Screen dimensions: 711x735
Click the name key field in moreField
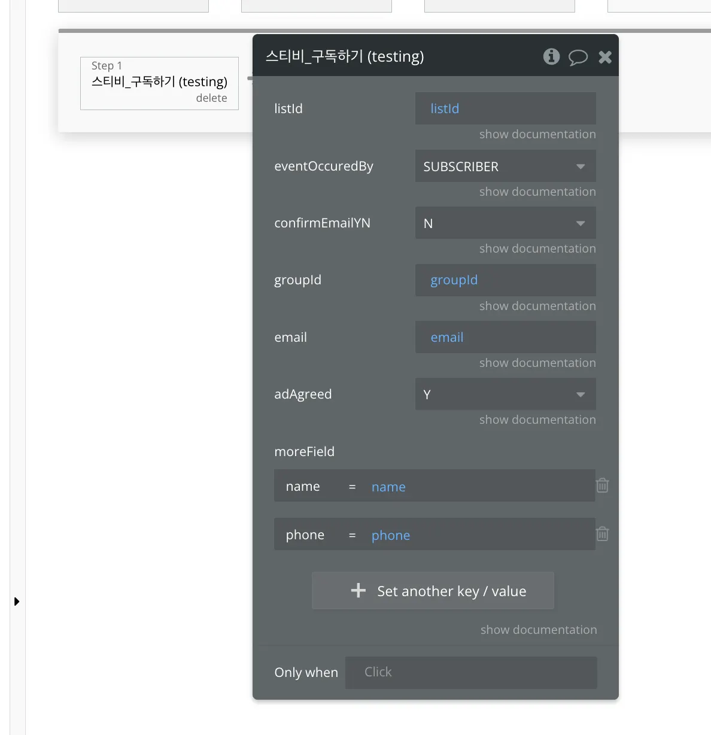(x=303, y=487)
